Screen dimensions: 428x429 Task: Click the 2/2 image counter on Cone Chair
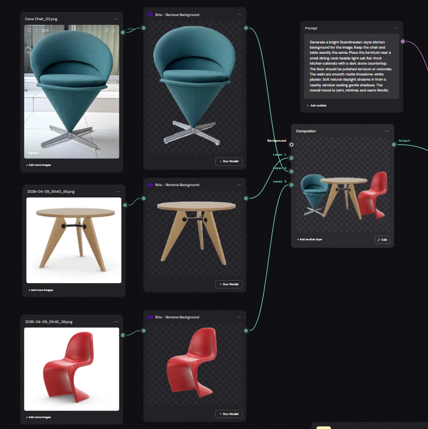(x=45, y=30)
